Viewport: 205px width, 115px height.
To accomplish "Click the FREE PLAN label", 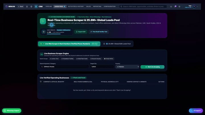I will click(188, 7).
